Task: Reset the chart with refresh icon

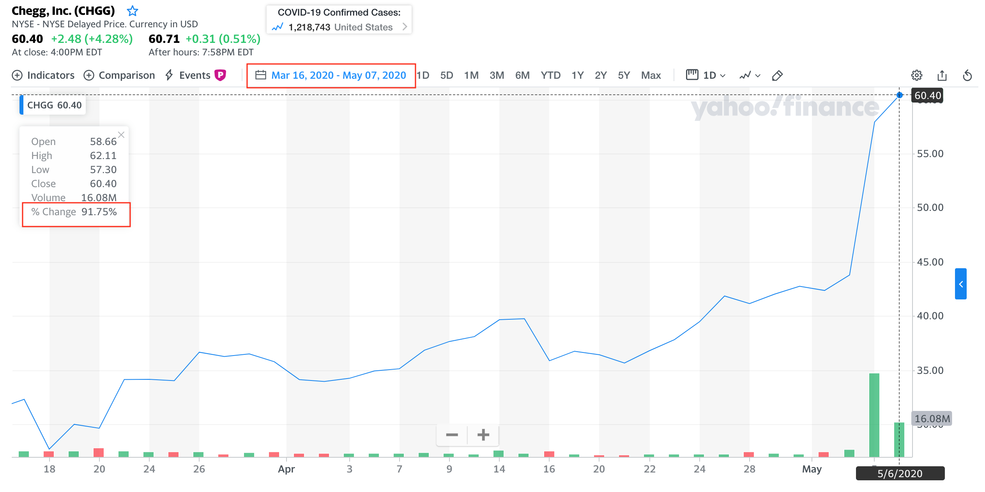Action: click(967, 75)
